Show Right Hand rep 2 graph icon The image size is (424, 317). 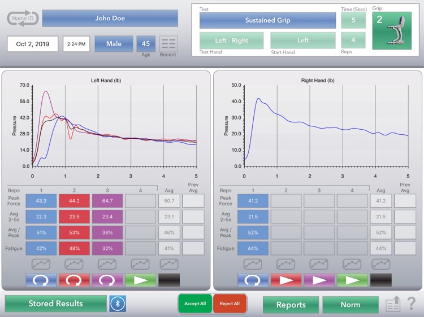click(286, 264)
